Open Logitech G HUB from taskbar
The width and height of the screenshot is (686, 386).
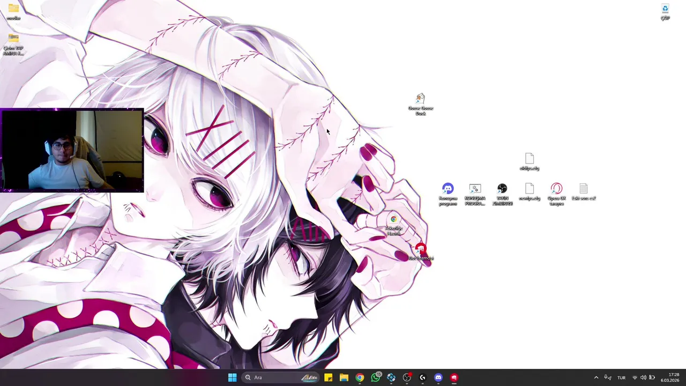coord(423,377)
